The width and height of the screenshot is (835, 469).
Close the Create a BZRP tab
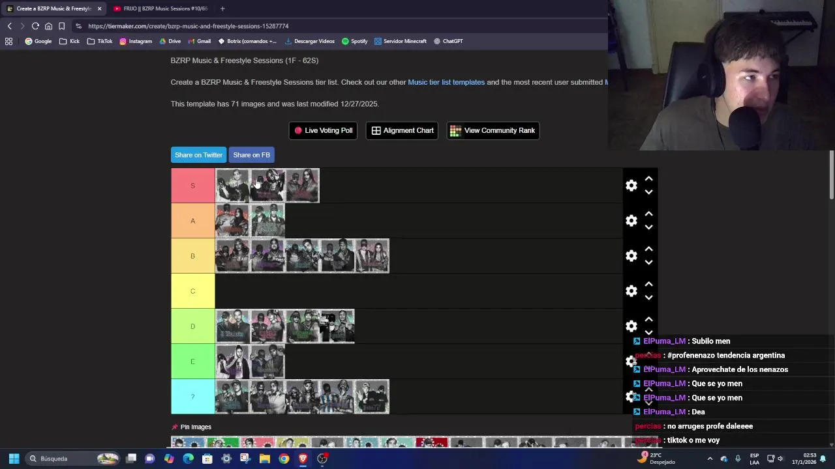(x=99, y=8)
